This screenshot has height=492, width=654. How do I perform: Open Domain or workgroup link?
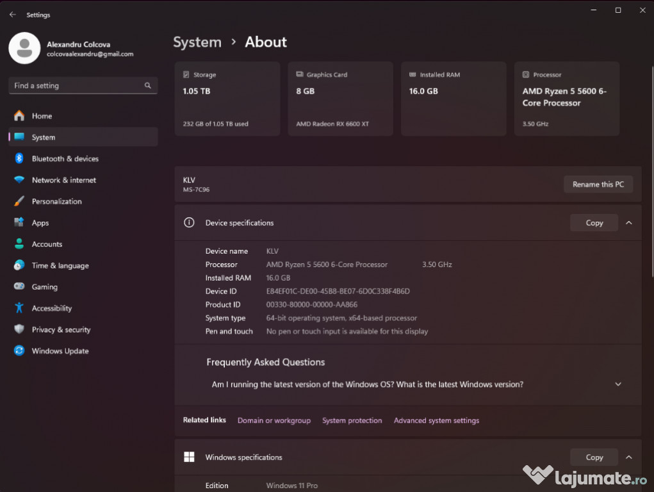click(x=274, y=420)
